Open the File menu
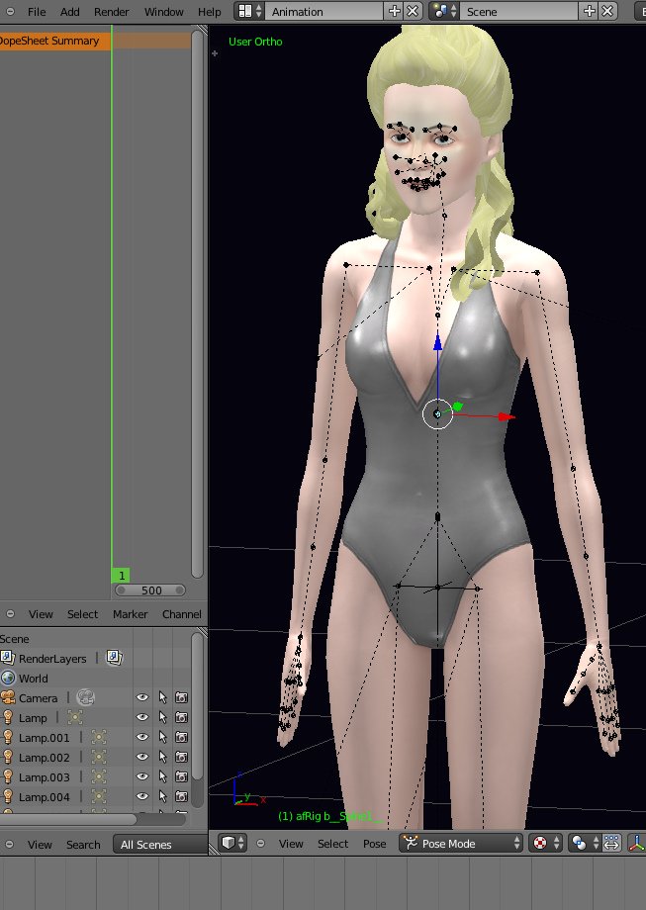The width and height of the screenshot is (646, 910). click(x=37, y=12)
